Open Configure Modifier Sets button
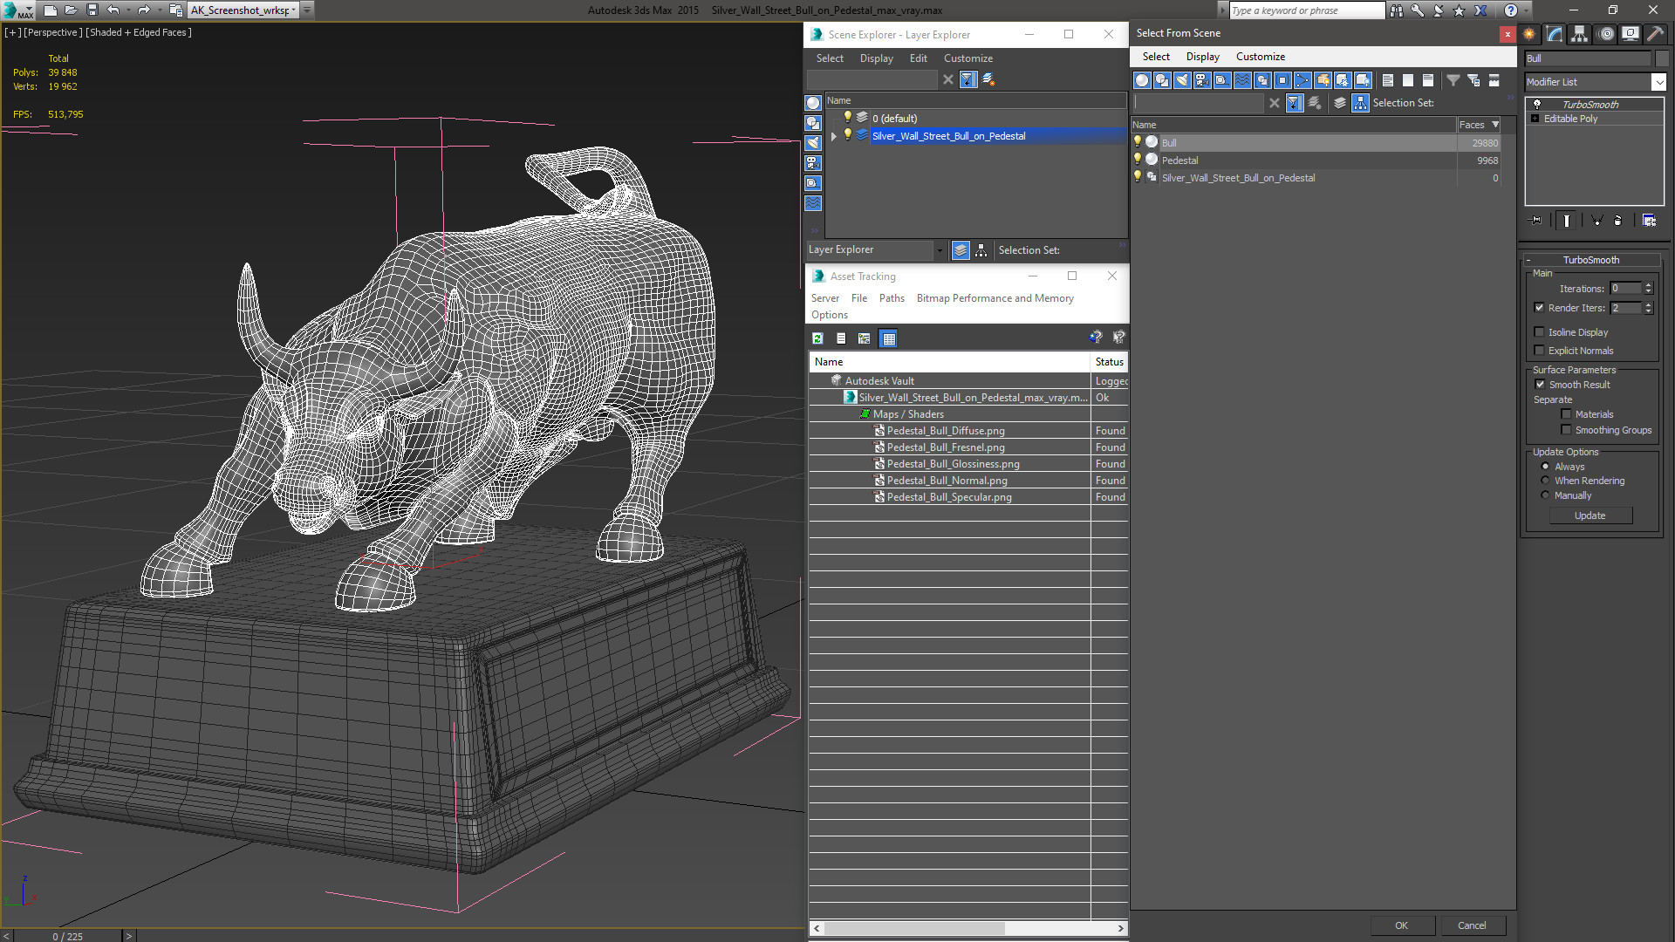 pos(1649,221)
